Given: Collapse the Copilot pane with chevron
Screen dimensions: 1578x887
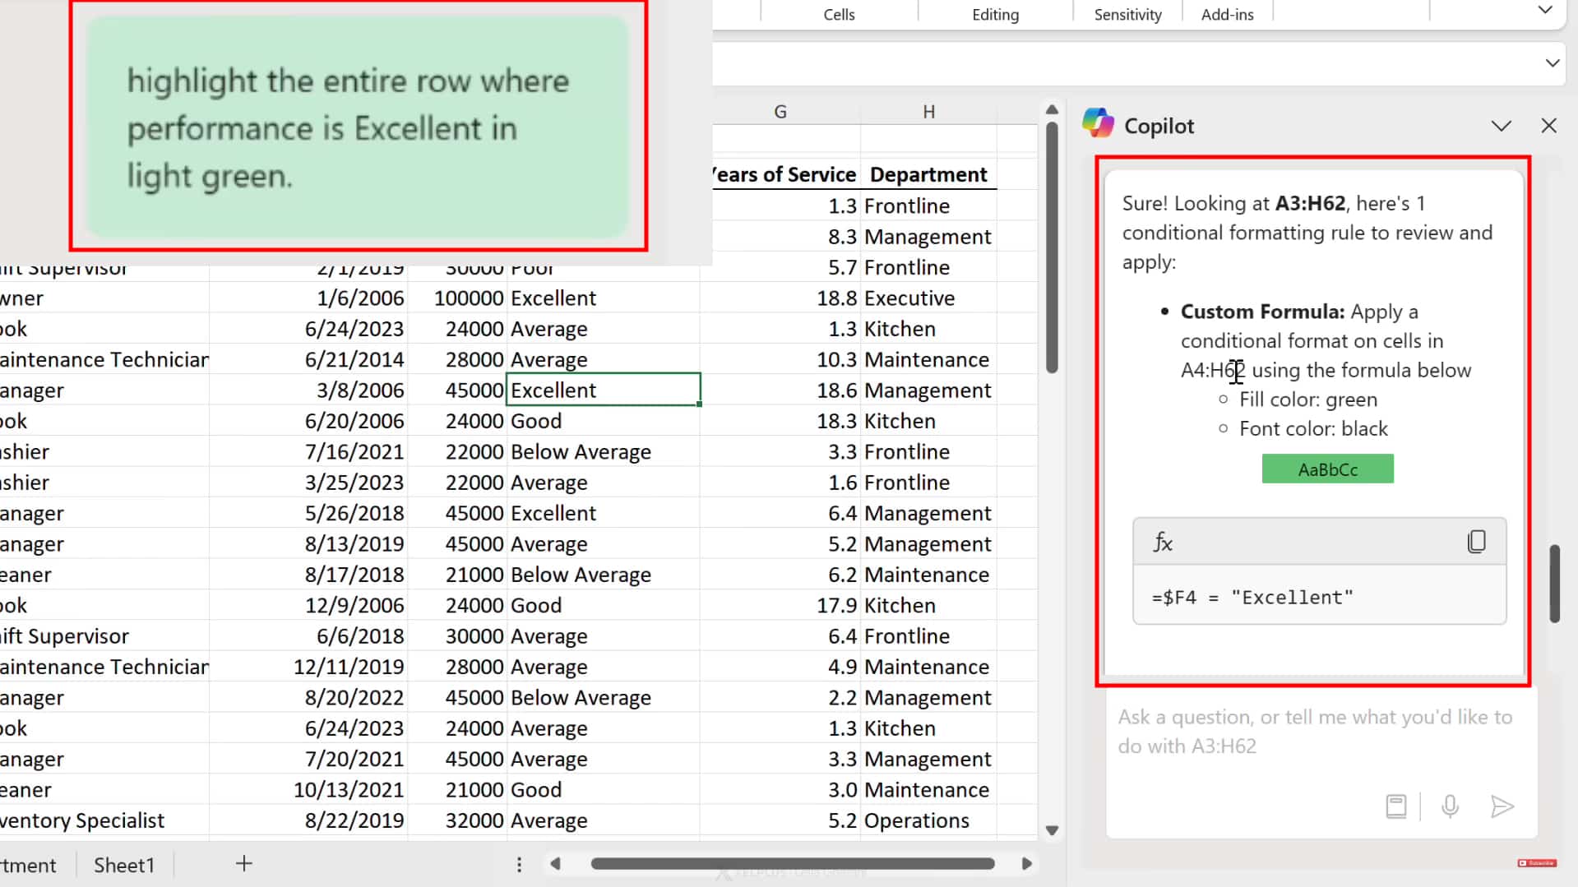Looking at the screenshot, I should tap(1501, 126).
